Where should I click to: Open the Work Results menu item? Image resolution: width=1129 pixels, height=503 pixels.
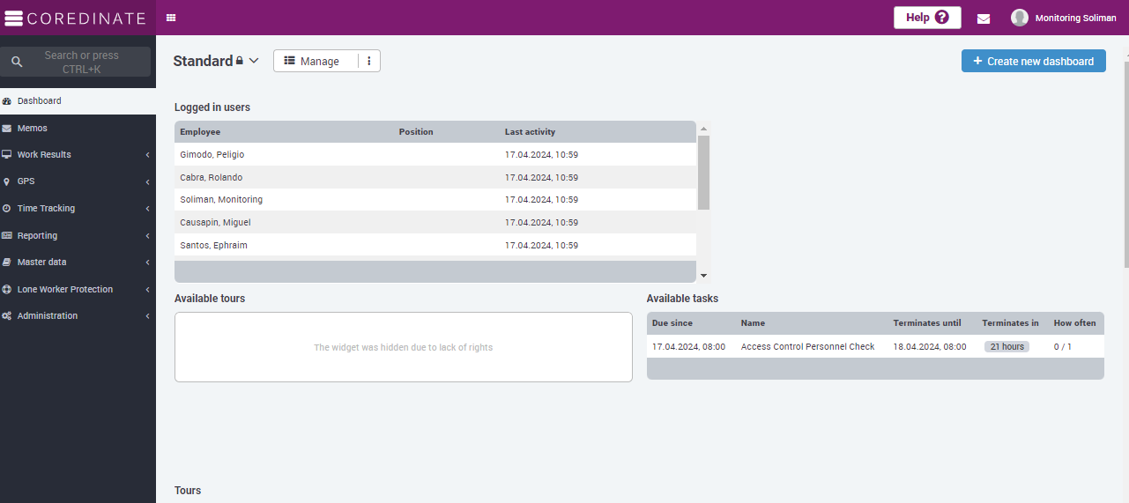pyautogui.click(x=78, y=155)
